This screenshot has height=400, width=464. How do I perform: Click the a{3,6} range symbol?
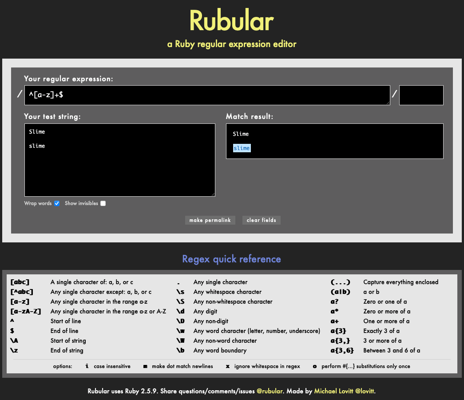click(342, 350)
